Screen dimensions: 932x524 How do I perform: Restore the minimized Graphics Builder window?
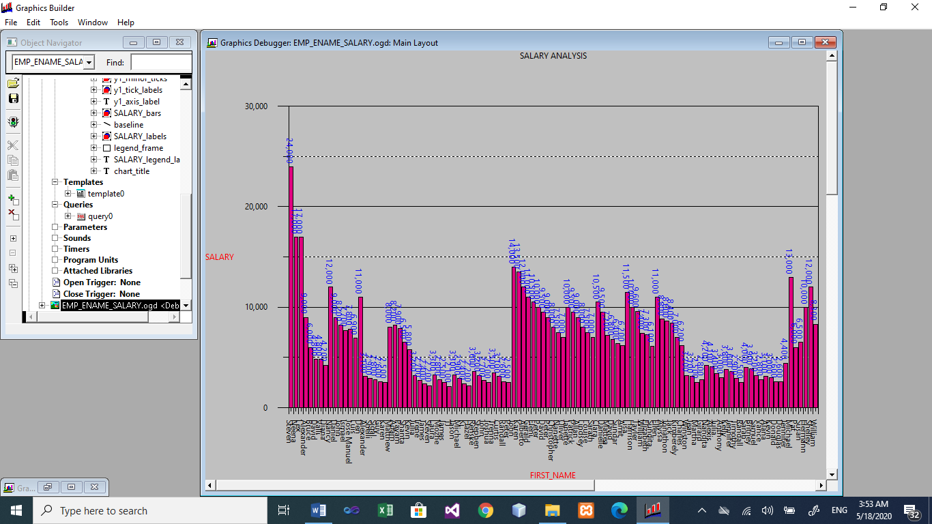(46, 487)
